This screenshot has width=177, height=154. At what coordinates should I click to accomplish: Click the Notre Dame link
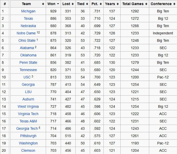[x=26, y=33]
